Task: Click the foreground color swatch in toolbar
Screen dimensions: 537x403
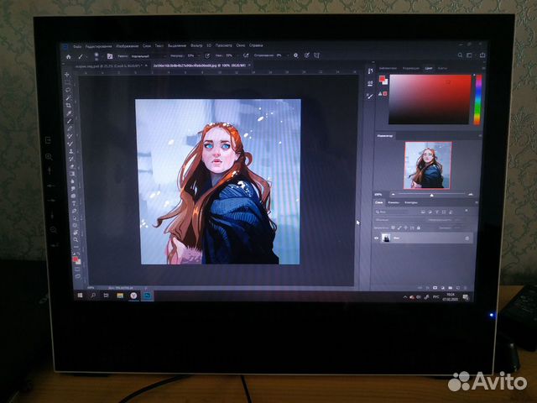Action: pos(75,259)
